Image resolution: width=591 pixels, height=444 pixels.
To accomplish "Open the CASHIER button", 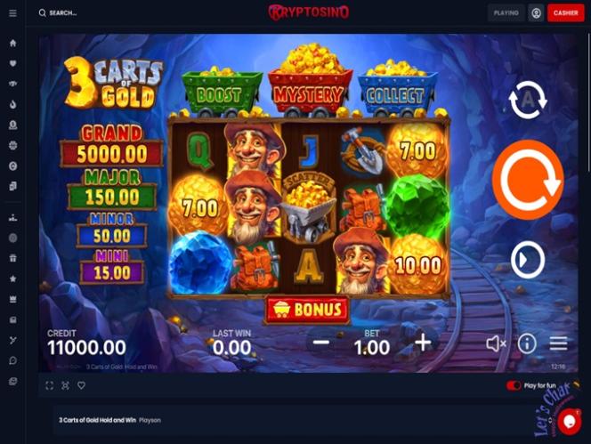I will (565, 12).
